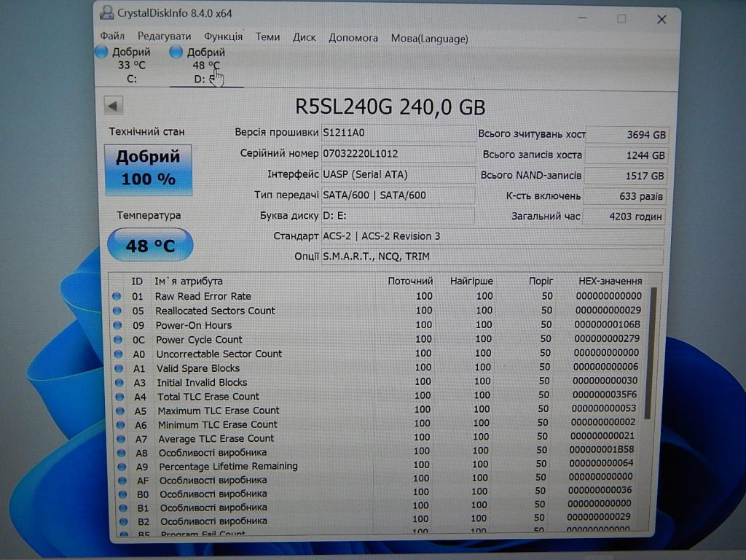Open the Диск menu

click(304, 37)
